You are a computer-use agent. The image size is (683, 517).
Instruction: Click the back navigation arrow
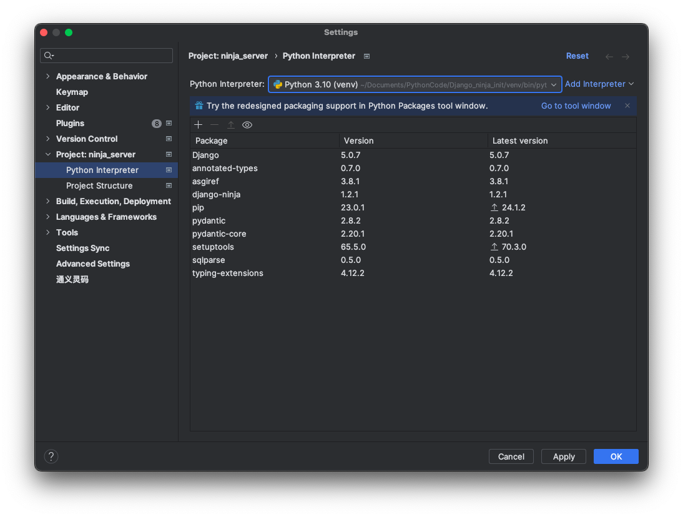pos(609,57)
